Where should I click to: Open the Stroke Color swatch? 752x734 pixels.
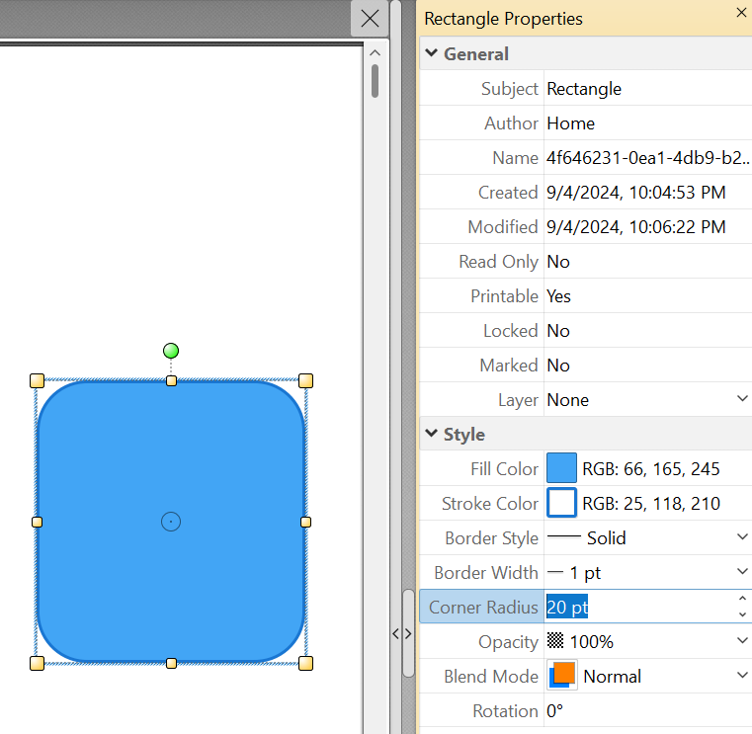pyautogui.click(x=561, y=503)
